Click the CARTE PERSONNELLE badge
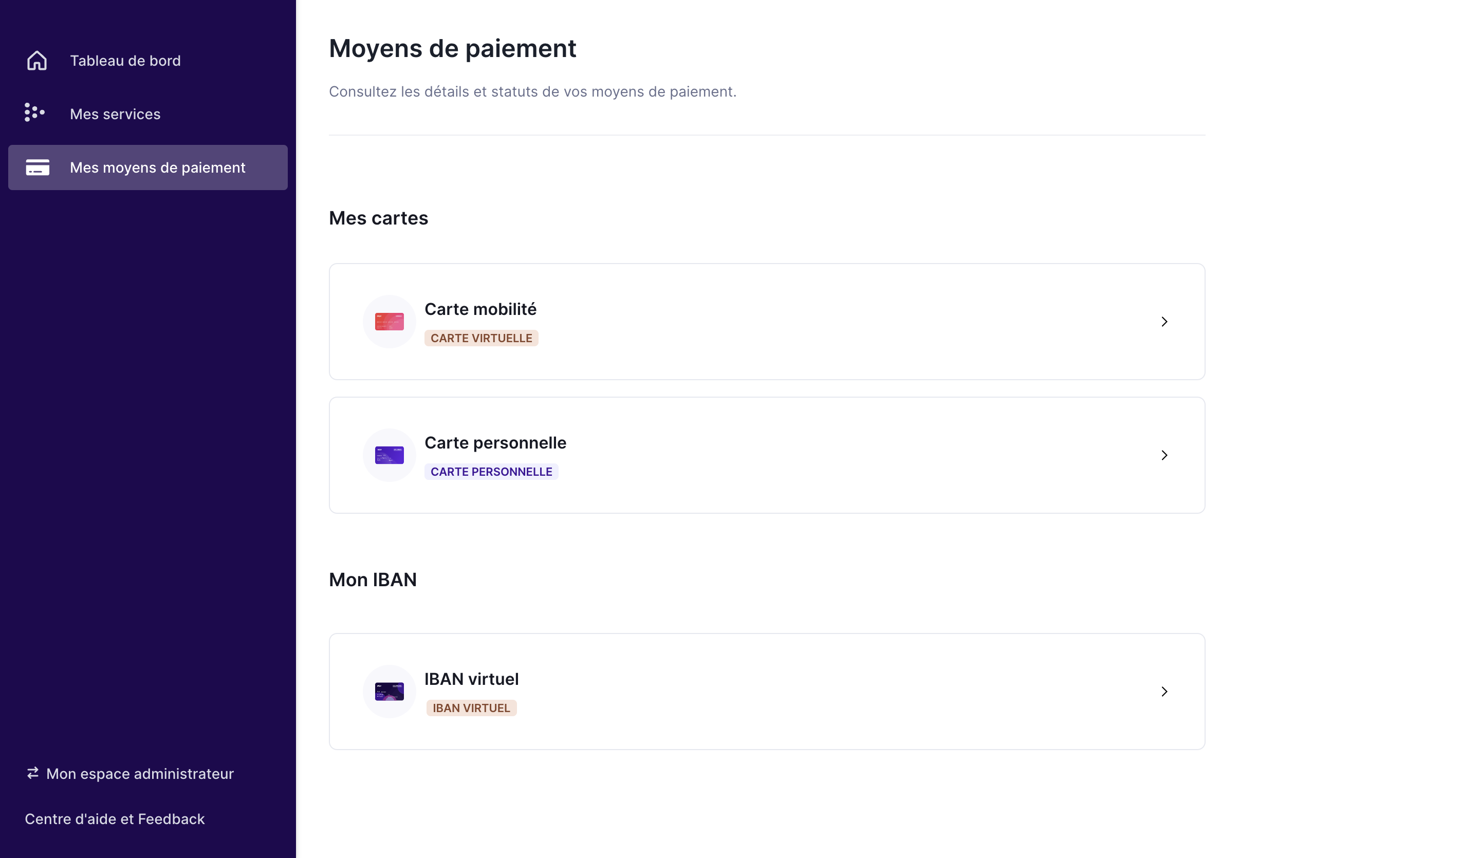Image resolution: width=1480 pixels, height=858 pixels. click(491, 472)
